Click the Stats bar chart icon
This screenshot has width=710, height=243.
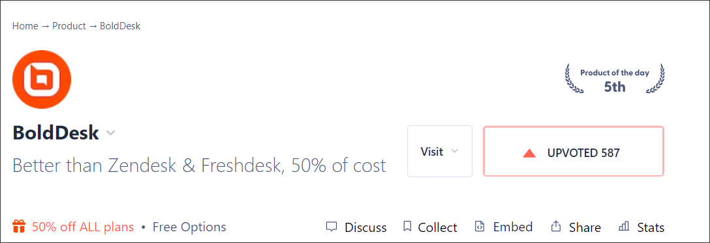click(624, 226)
